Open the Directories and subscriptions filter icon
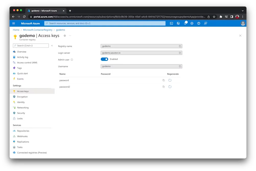Screen dimensions: 256x171 [x=178, y=23]
